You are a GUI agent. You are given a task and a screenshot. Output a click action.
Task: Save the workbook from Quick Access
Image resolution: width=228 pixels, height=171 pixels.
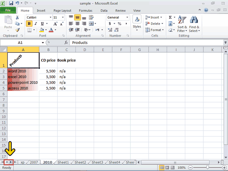click(x=11, y=3)
